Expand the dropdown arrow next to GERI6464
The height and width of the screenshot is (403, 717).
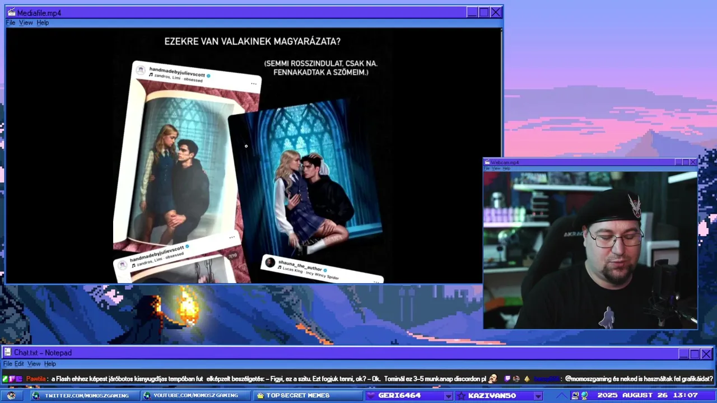(448, 396)
